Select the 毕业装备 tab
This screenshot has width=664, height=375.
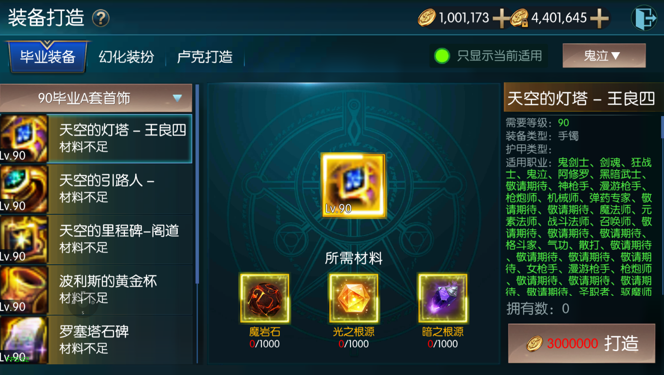48,57
